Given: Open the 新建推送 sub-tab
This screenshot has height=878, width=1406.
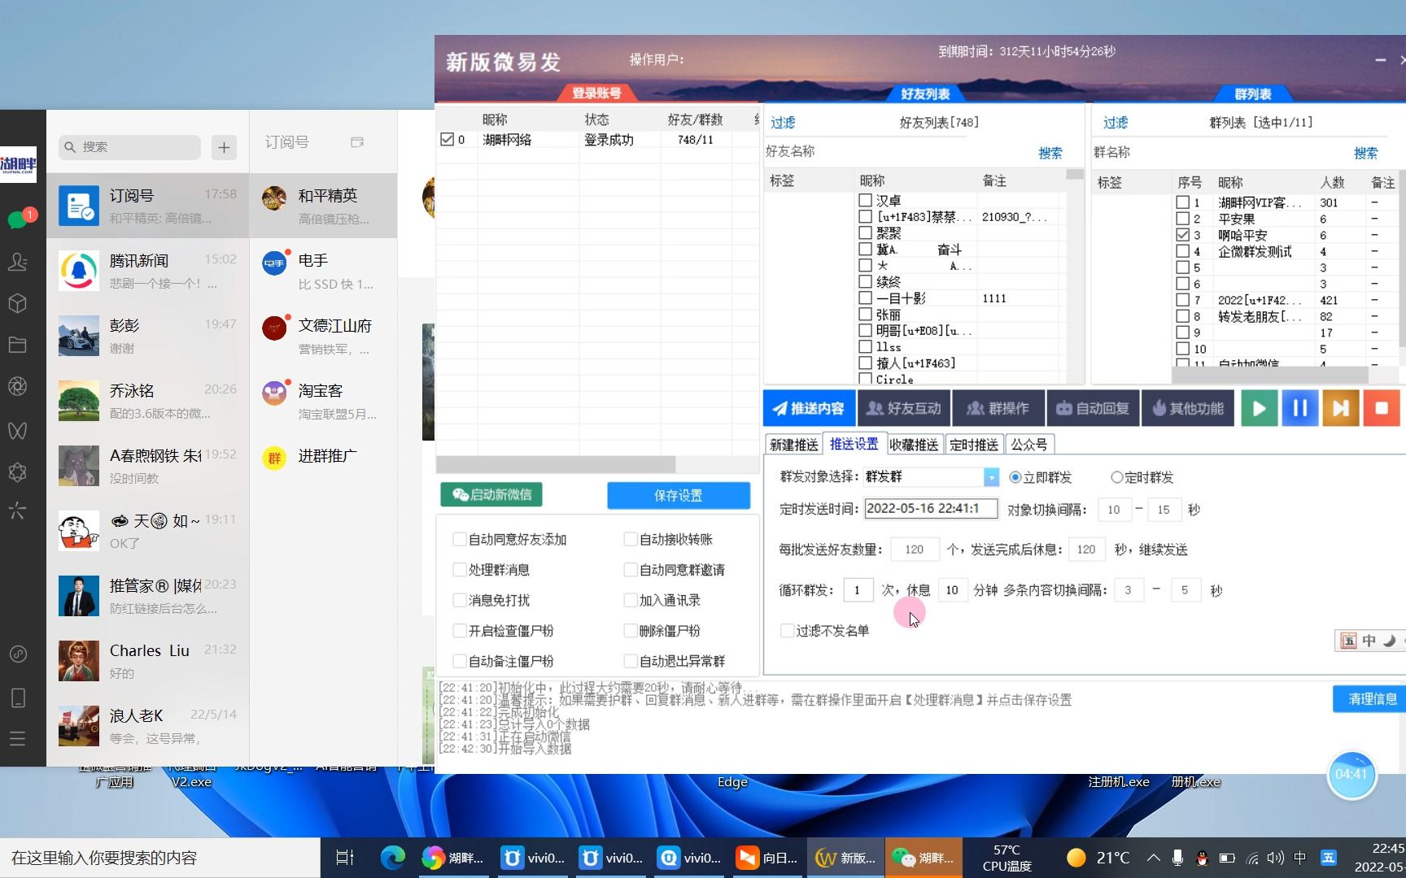Looking at the screenshot, I should coord(793,445).
